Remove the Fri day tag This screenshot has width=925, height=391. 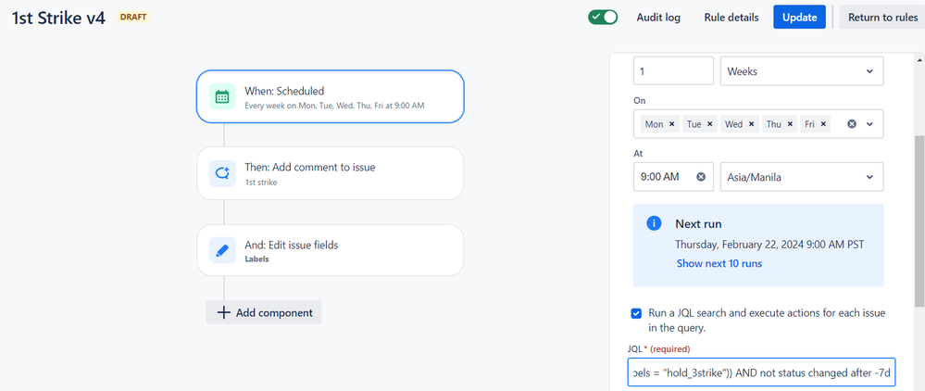[x=823, y=125]
